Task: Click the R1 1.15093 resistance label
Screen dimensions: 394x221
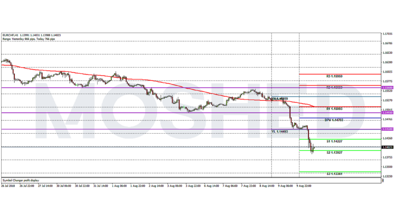Action: (x=334, y=109)
